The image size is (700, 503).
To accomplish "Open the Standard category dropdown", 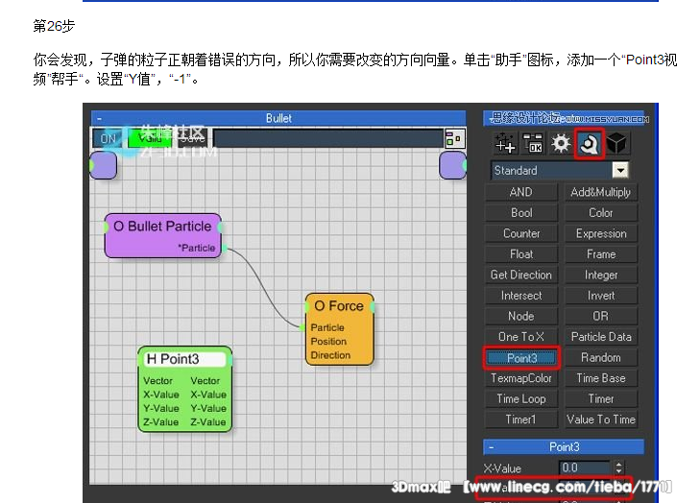I will click(x=620, y=170).
